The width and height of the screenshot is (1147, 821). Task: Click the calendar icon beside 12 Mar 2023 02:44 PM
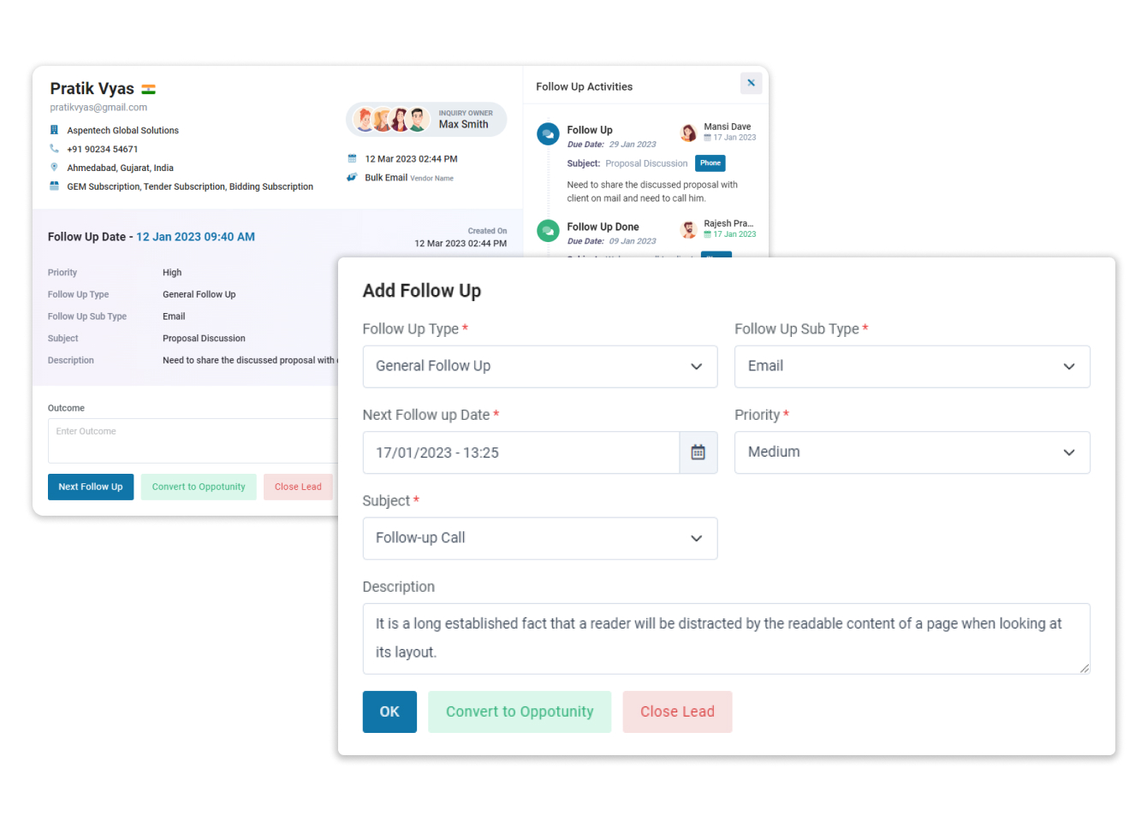(x=353, y=158)
